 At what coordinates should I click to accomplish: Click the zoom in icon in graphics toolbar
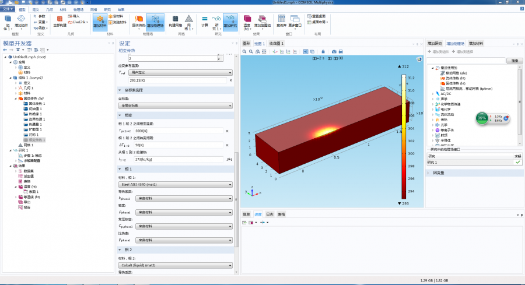244,51
